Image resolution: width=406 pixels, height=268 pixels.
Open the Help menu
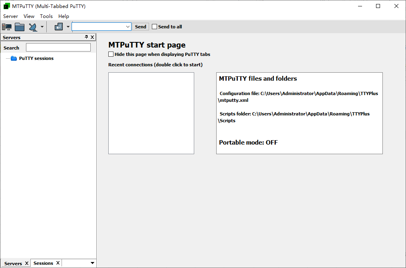click(x=64, y=16)
